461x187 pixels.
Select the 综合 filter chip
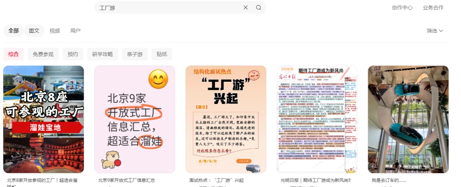click(14, 54)
